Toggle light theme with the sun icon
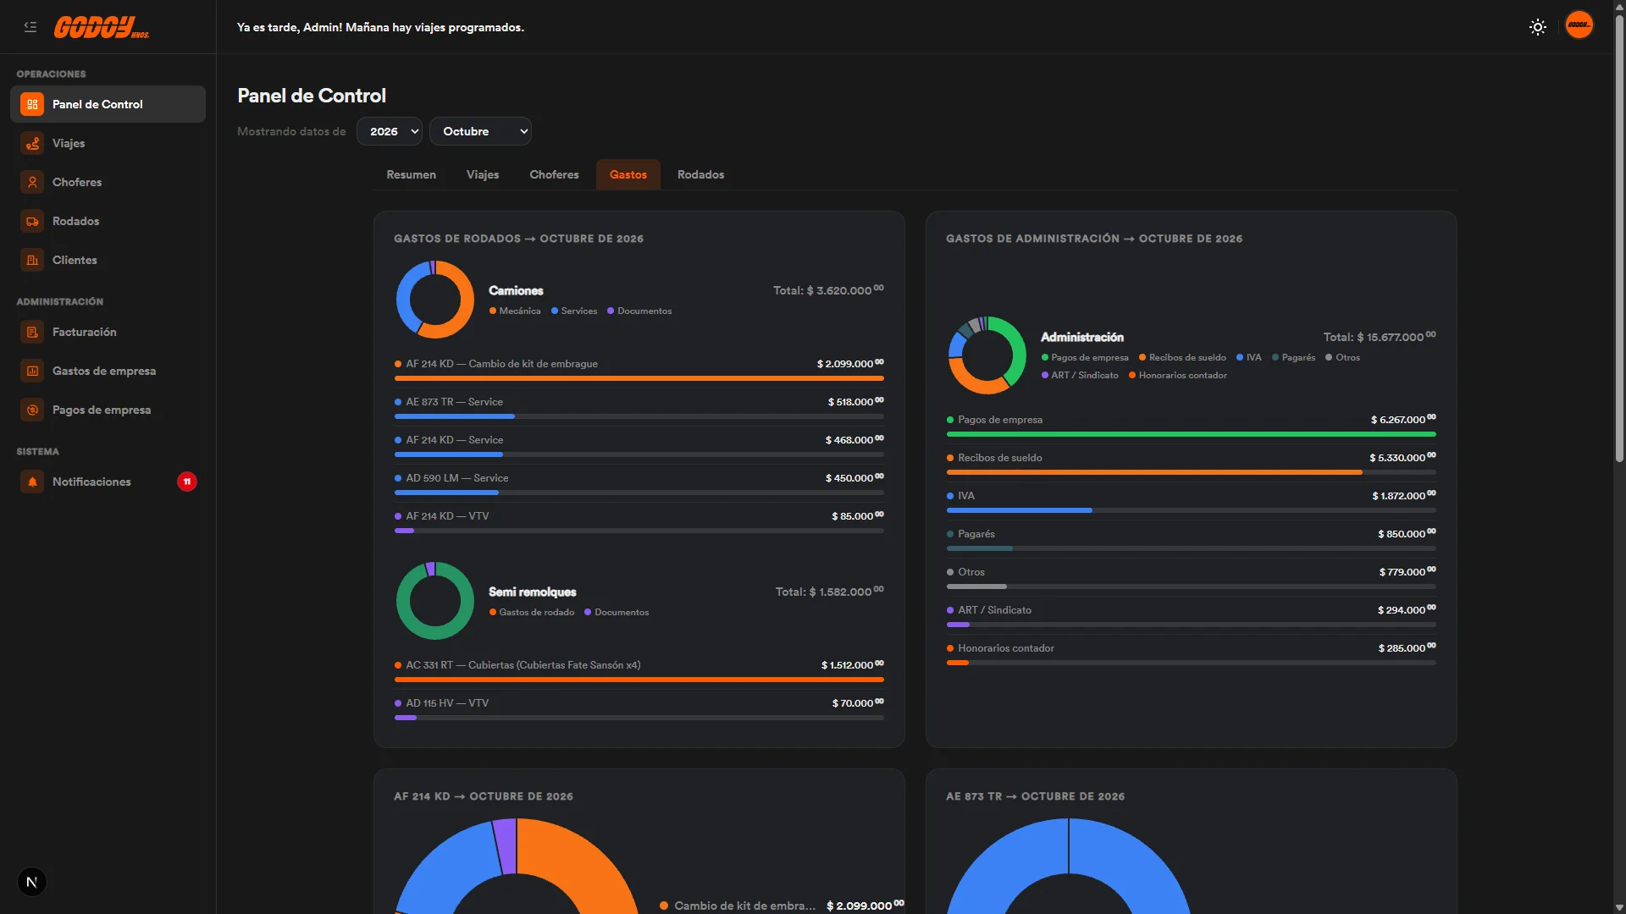 pos(1538,27)
